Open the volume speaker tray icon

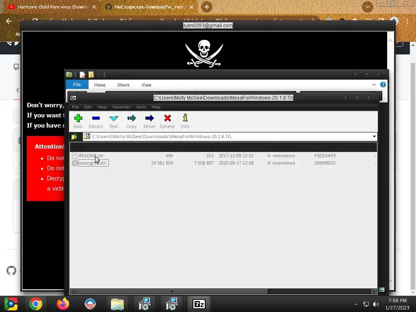(376, 304)
